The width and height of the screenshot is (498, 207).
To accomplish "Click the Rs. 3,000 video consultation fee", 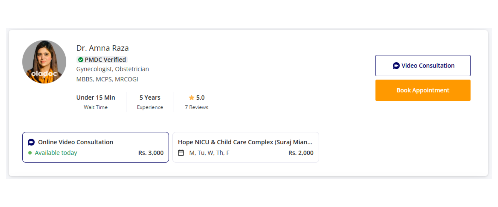I will pos(151,153).
